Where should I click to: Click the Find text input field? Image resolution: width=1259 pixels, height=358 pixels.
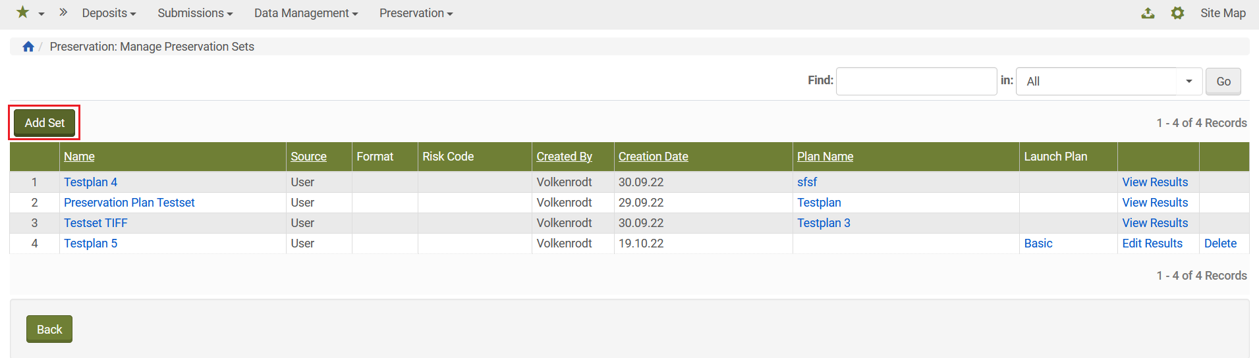click(x=916, y=82)
